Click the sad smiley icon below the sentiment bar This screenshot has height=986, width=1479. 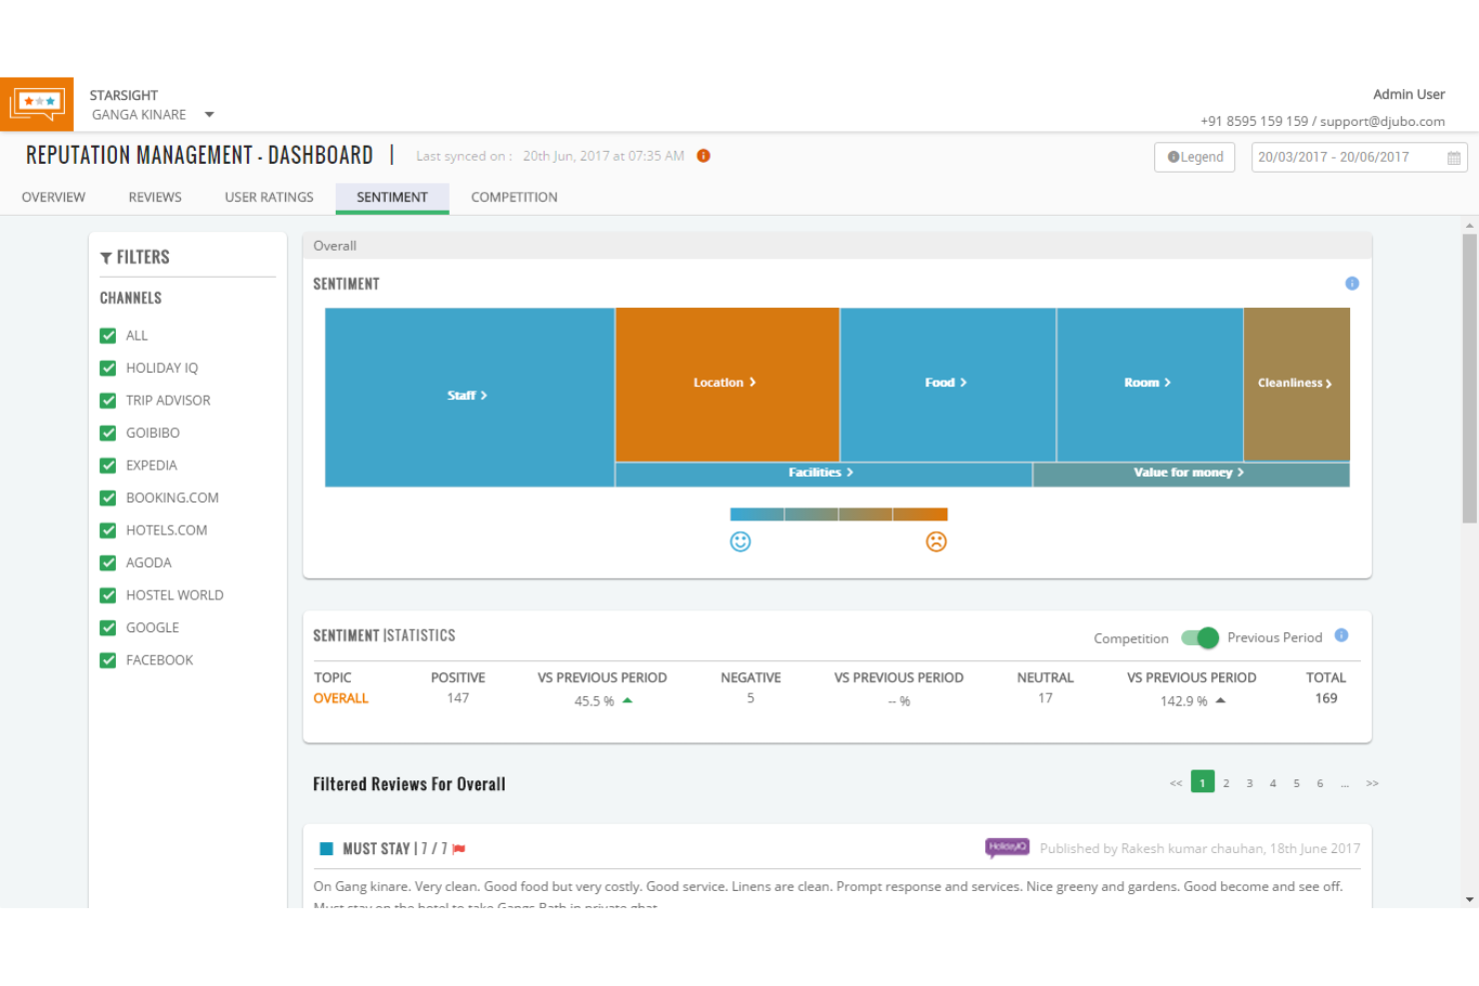tap(936, 541)
